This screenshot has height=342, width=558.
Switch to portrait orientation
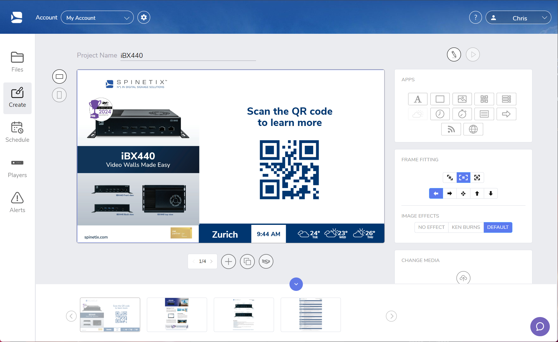(59, 95)
